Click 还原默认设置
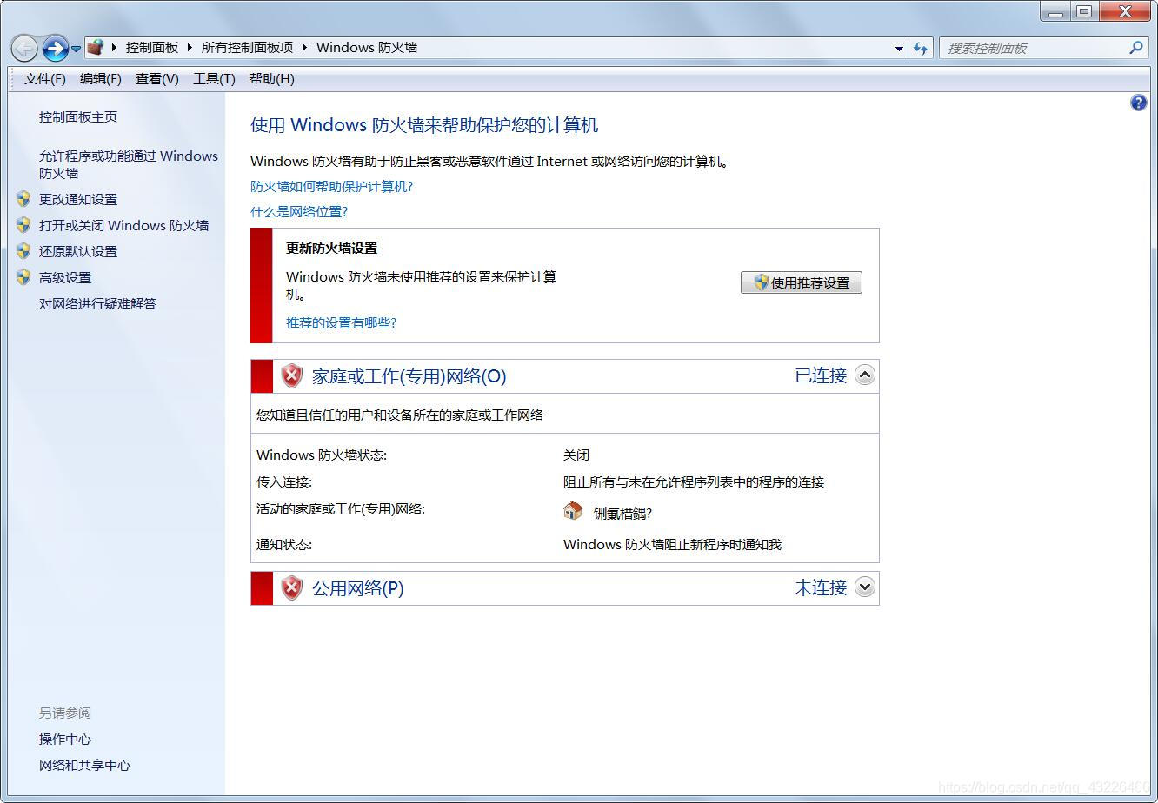This screenshot has width=1158, height=803. tap(78, 252)
